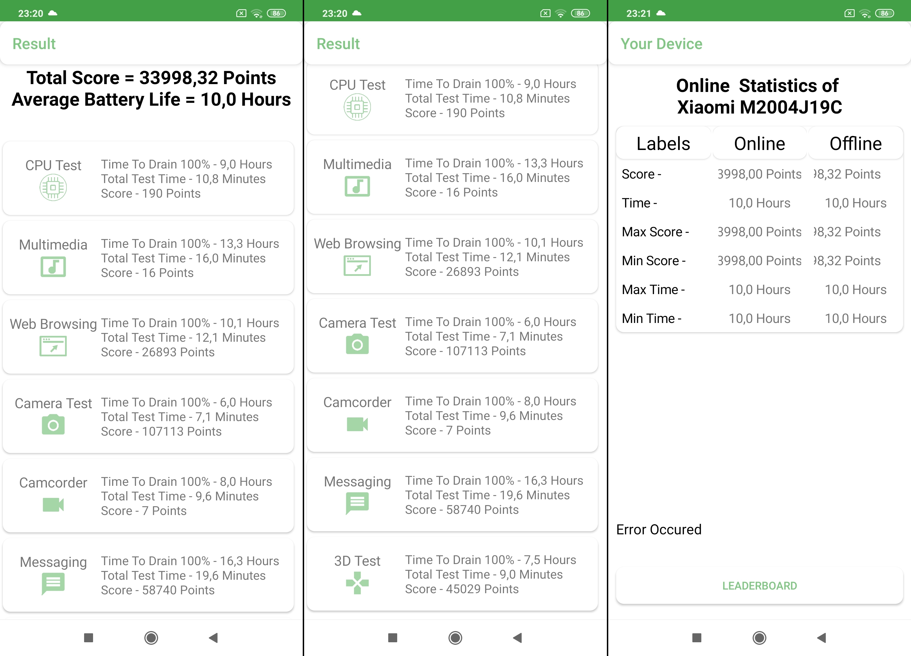911x656 pixels.
Task: Tap the Your Device title
Action: pyautogui.click(x=661, y=44)
